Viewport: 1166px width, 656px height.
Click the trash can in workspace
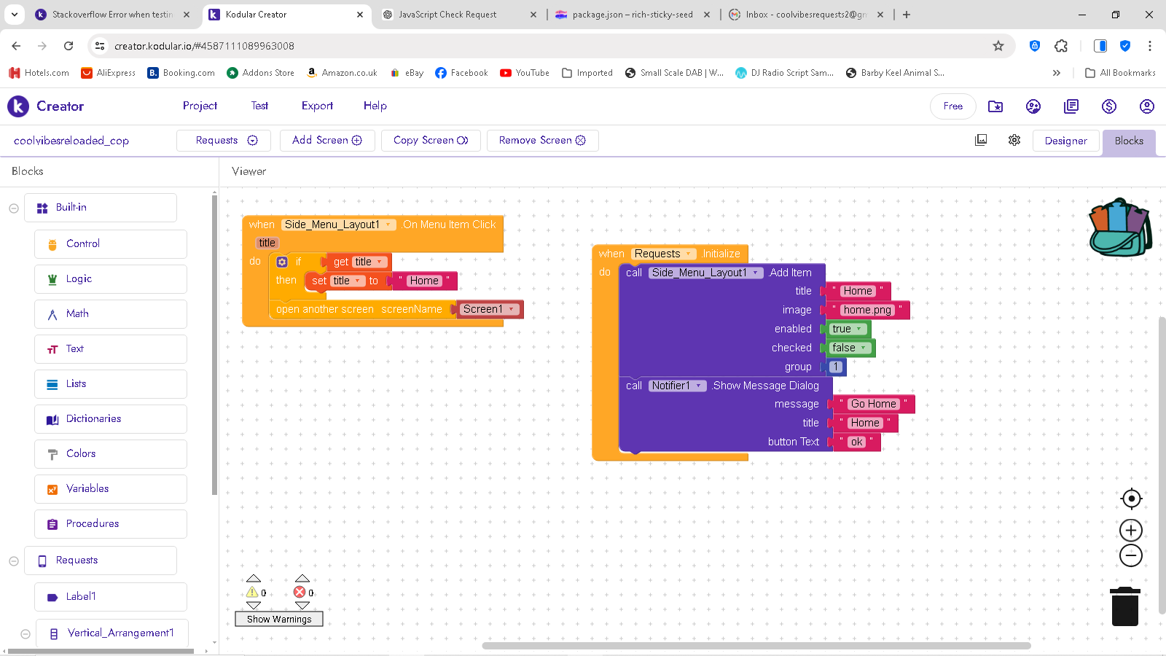[1124, 606]
